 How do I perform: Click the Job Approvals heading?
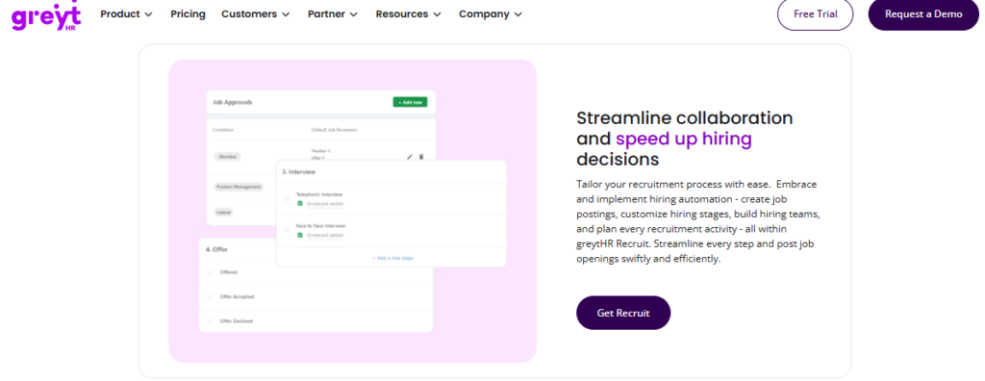233,102
